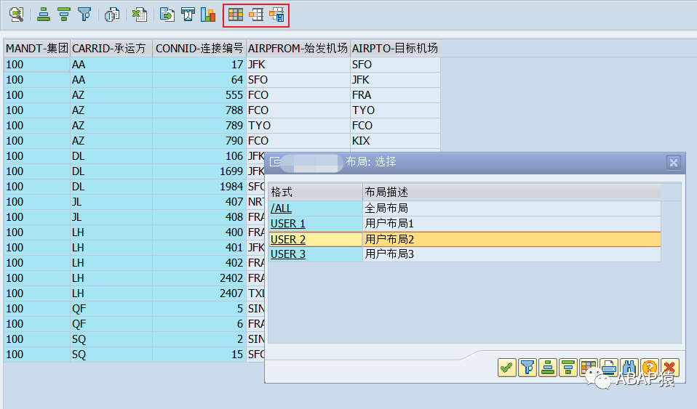Screen dimensions: 697x409
Task: Click the connection number 2407 cell
Action: pyautogui.click(x=199, y=293)
